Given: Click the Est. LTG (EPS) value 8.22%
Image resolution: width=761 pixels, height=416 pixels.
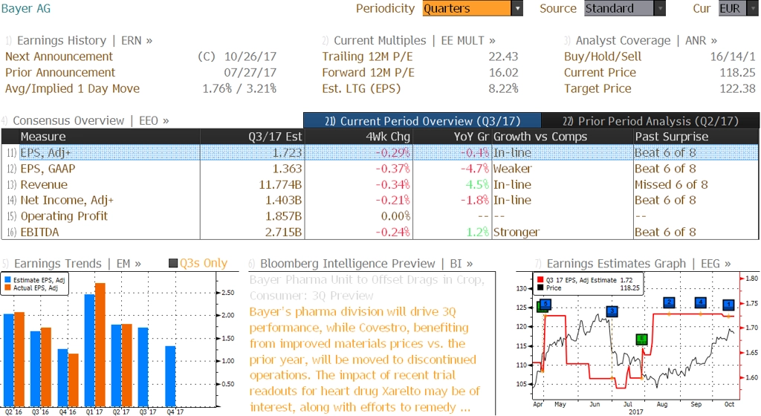Looking at the screenshot, I should 503,88.
